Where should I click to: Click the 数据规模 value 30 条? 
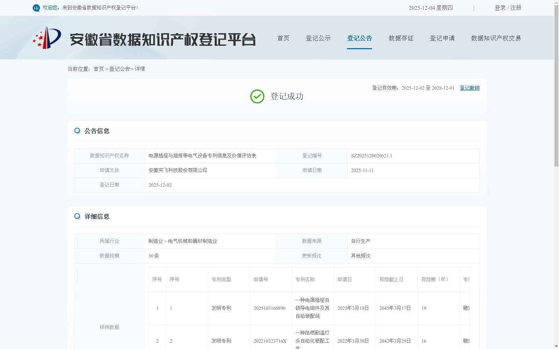(x=154, y=256)
